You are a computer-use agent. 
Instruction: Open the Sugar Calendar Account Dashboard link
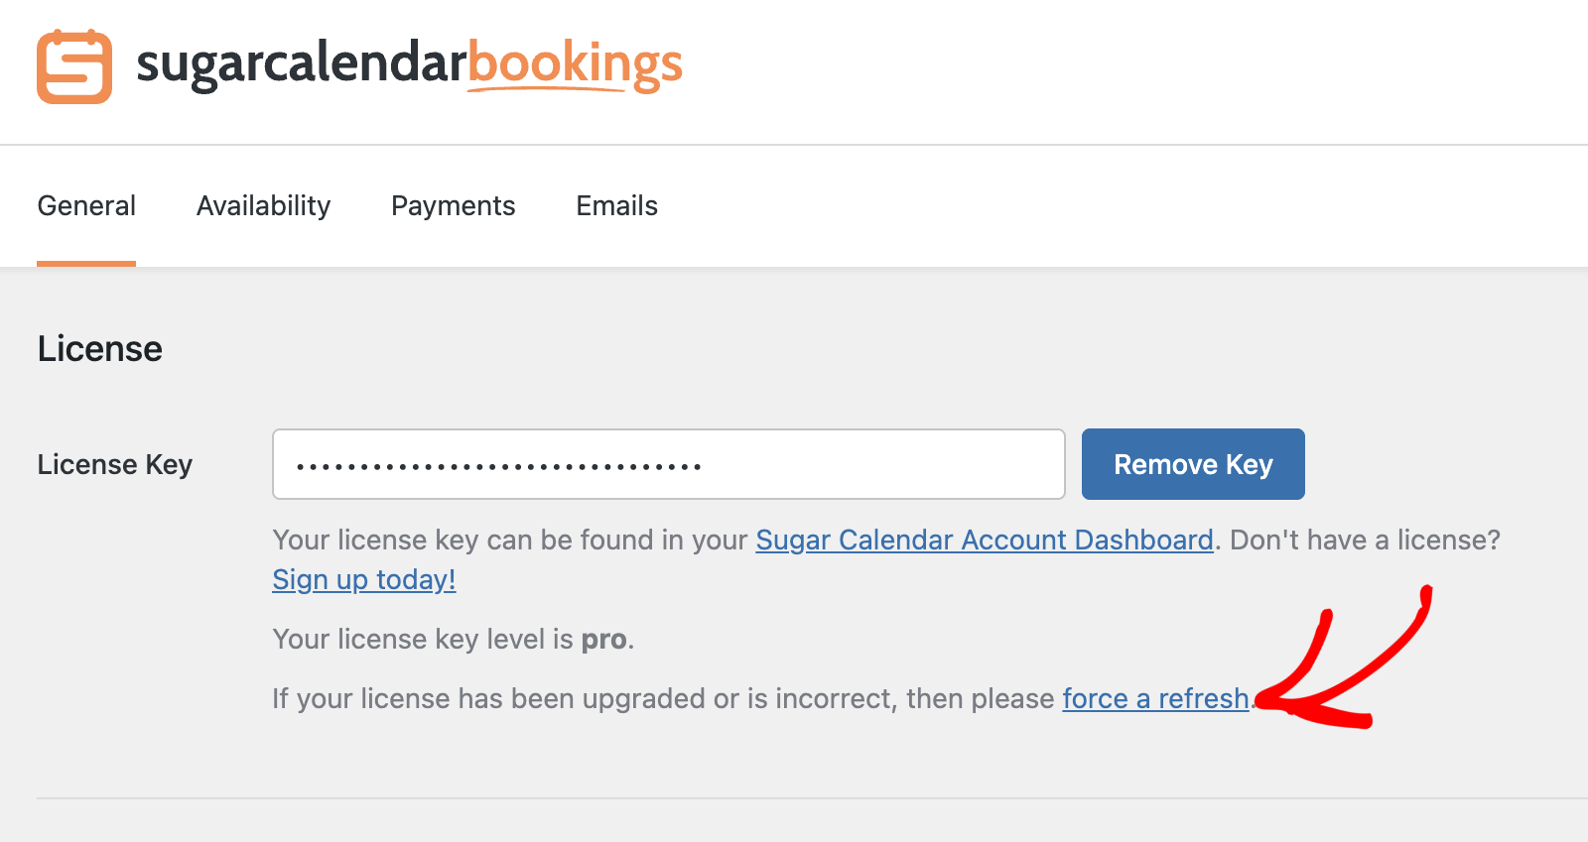coord(984,541)
